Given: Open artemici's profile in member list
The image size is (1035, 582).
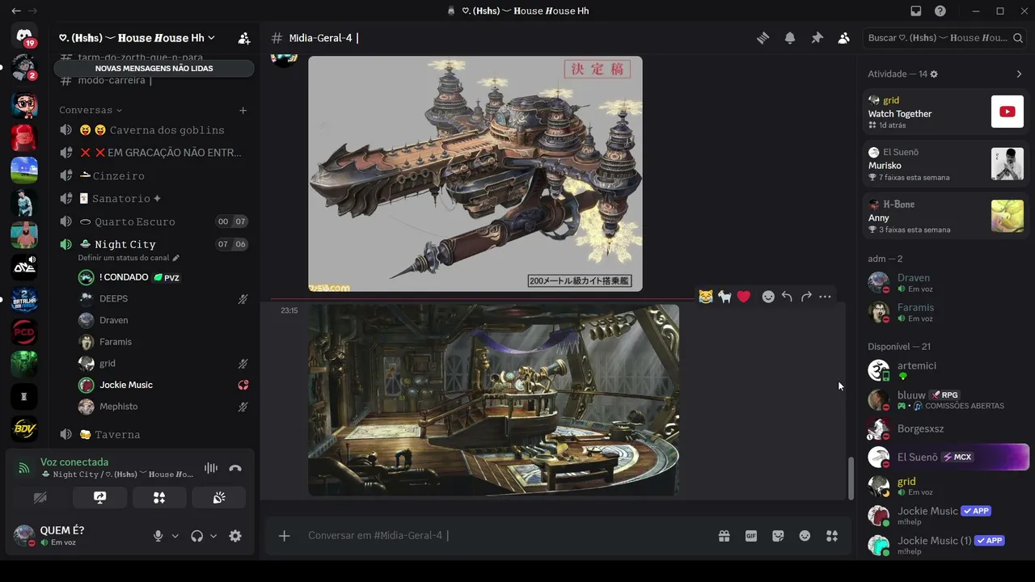Looking at the screenshot, I should pos(945,370).
